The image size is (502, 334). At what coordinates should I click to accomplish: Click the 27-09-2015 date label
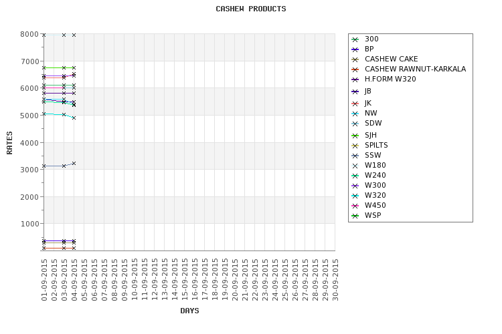coord(305,280)
